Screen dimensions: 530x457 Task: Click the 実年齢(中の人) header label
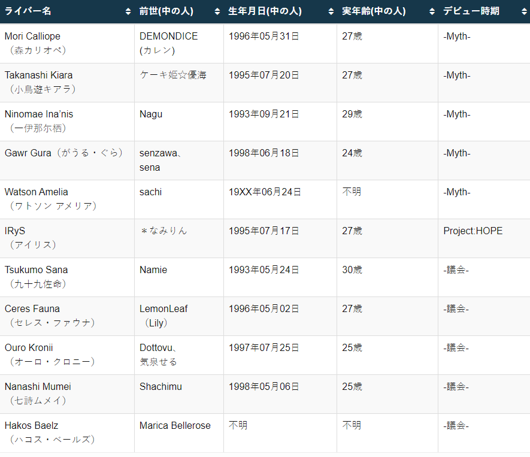(374, 11)
